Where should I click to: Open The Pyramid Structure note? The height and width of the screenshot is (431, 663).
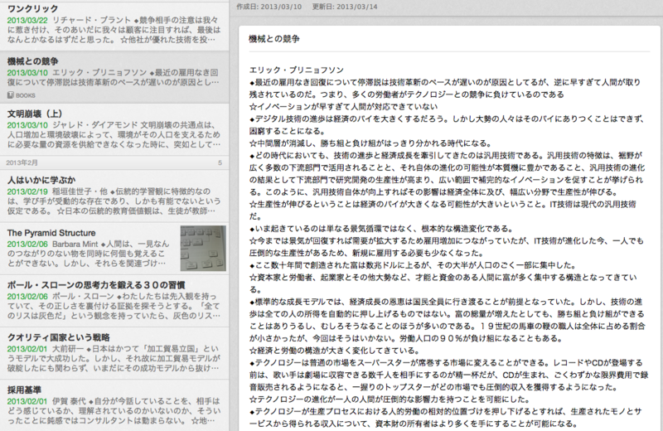click(114, 249)
